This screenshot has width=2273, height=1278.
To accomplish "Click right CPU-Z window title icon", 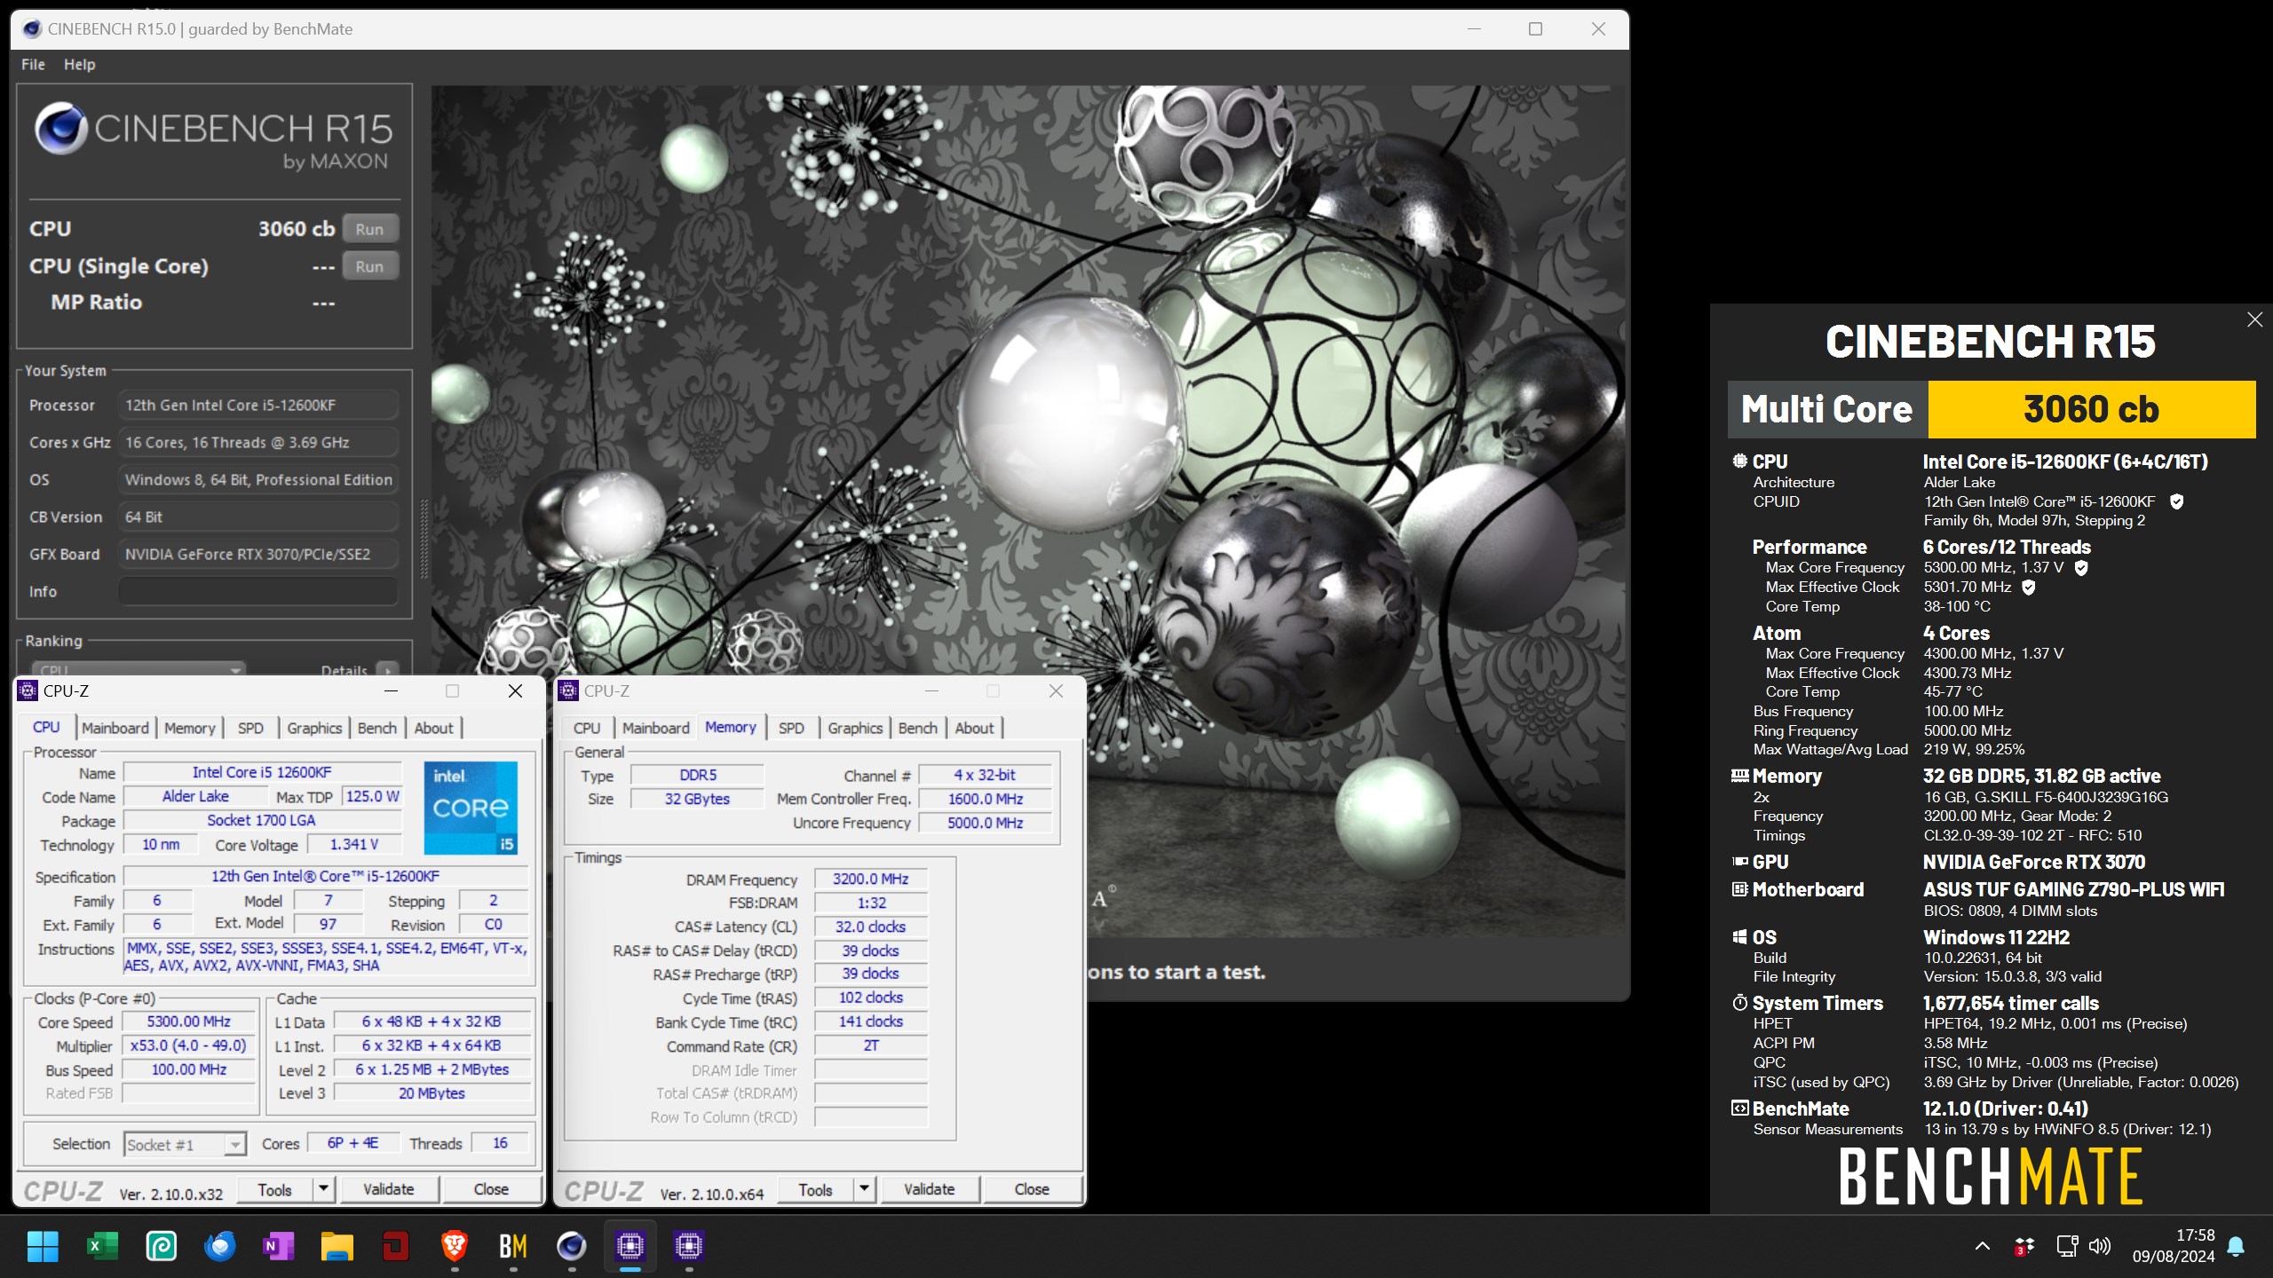I will [x=568, y=690].
